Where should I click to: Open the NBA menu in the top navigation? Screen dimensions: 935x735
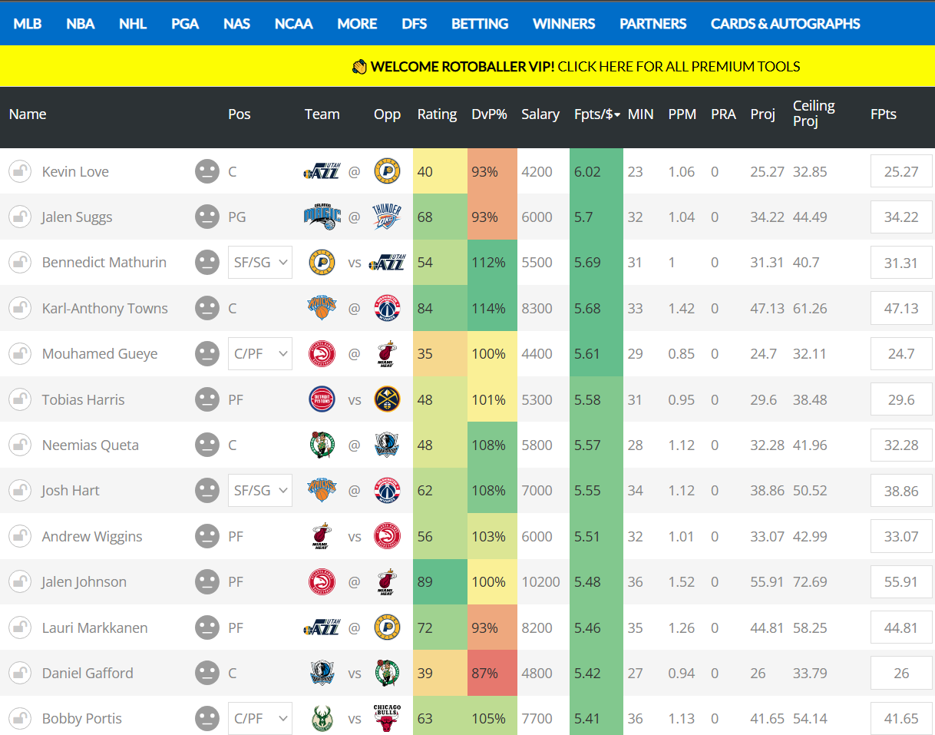(80, 24)
